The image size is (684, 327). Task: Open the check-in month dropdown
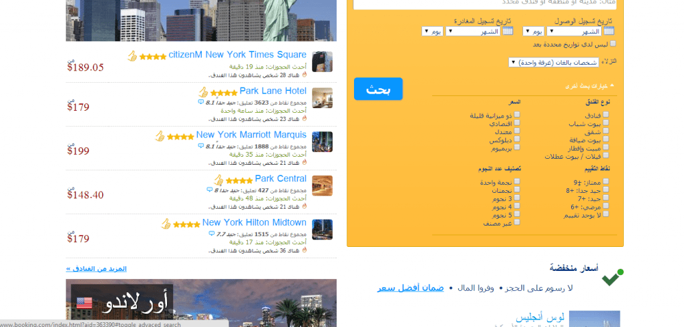click(x=574, y=31)
